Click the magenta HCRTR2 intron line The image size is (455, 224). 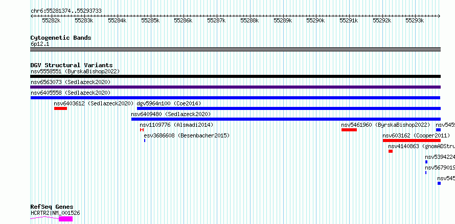[x=44, y=218]
